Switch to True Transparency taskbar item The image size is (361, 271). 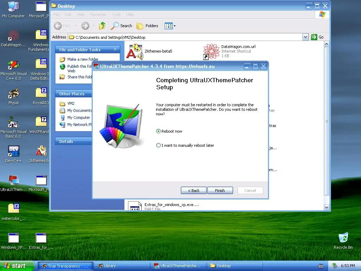point(65,266)
